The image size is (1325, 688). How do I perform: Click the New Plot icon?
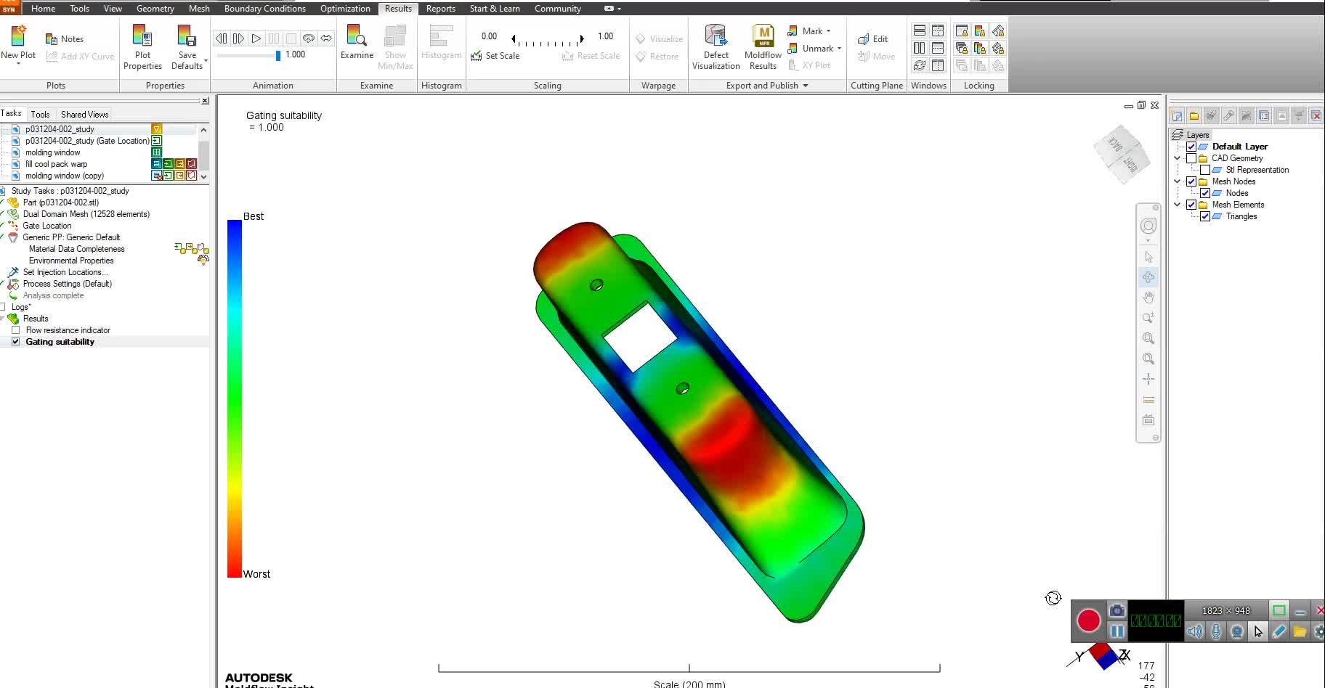[18, 36]
